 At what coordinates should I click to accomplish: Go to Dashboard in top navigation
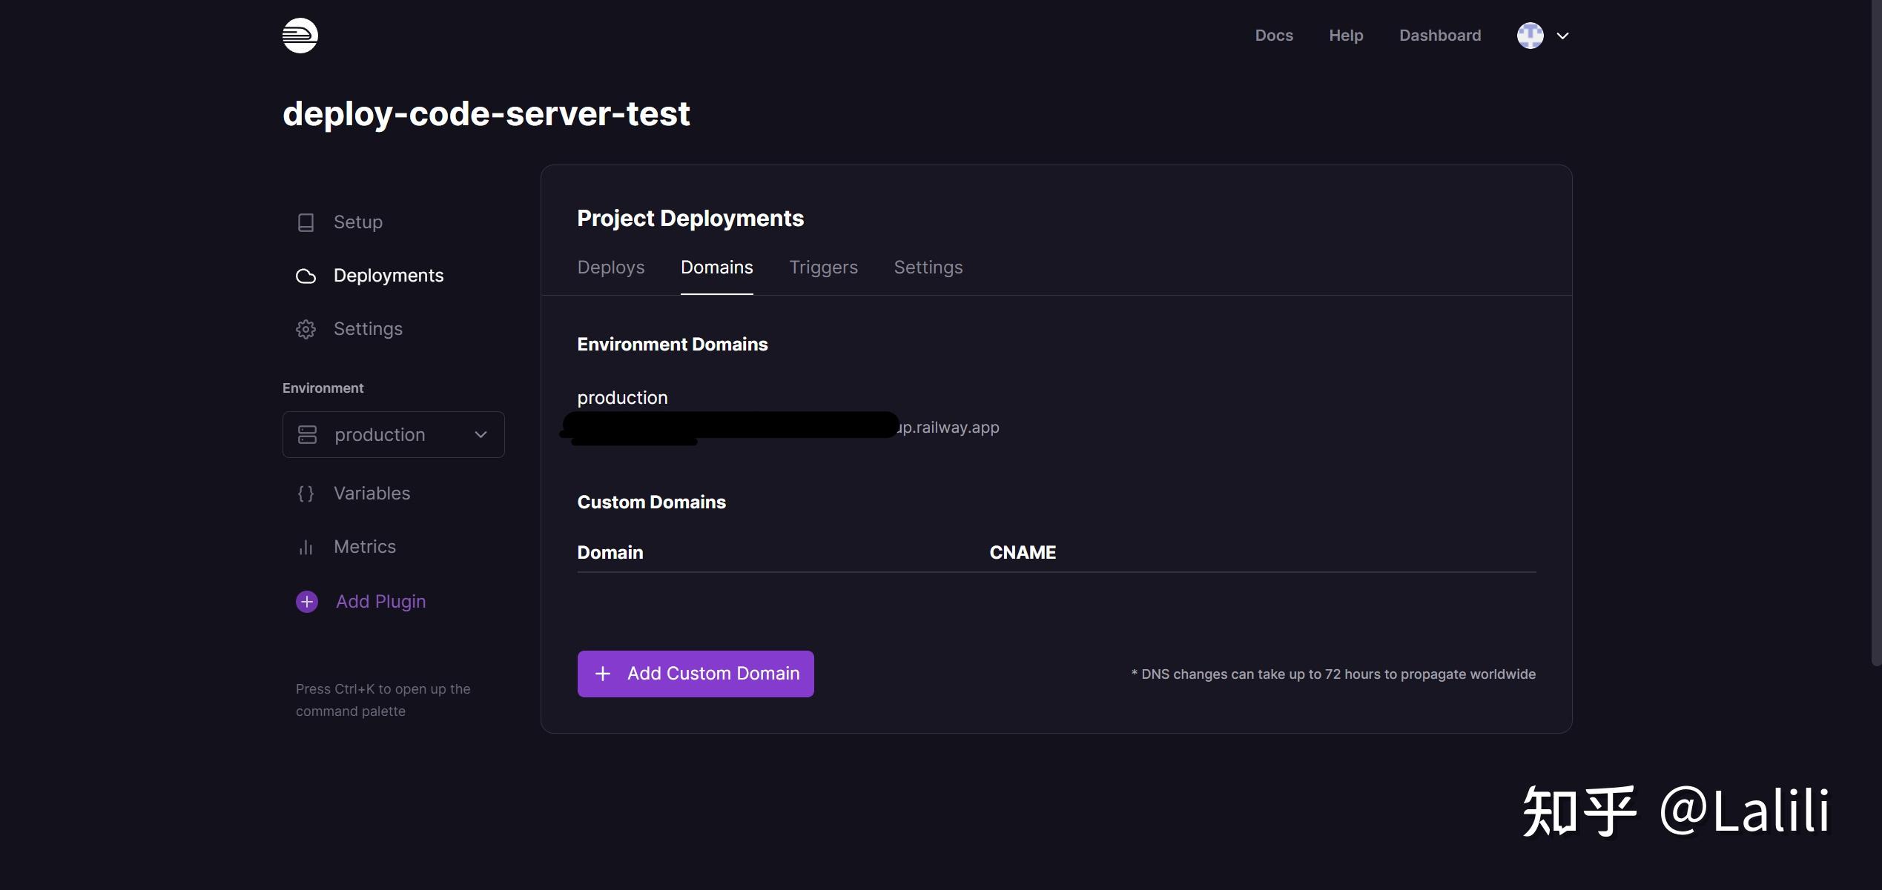[1439, 36]
